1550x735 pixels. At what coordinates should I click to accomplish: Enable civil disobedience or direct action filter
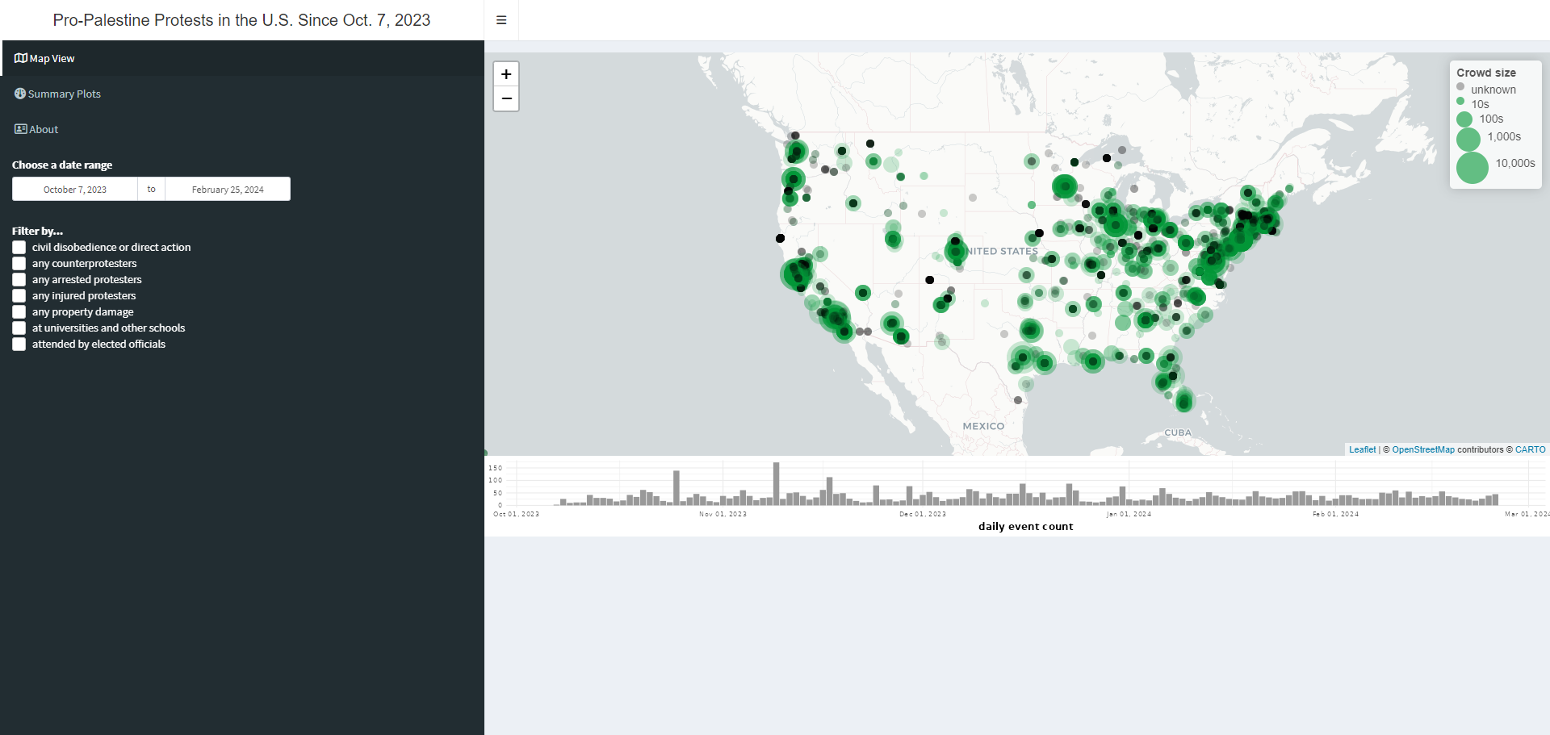click(19, 248)
